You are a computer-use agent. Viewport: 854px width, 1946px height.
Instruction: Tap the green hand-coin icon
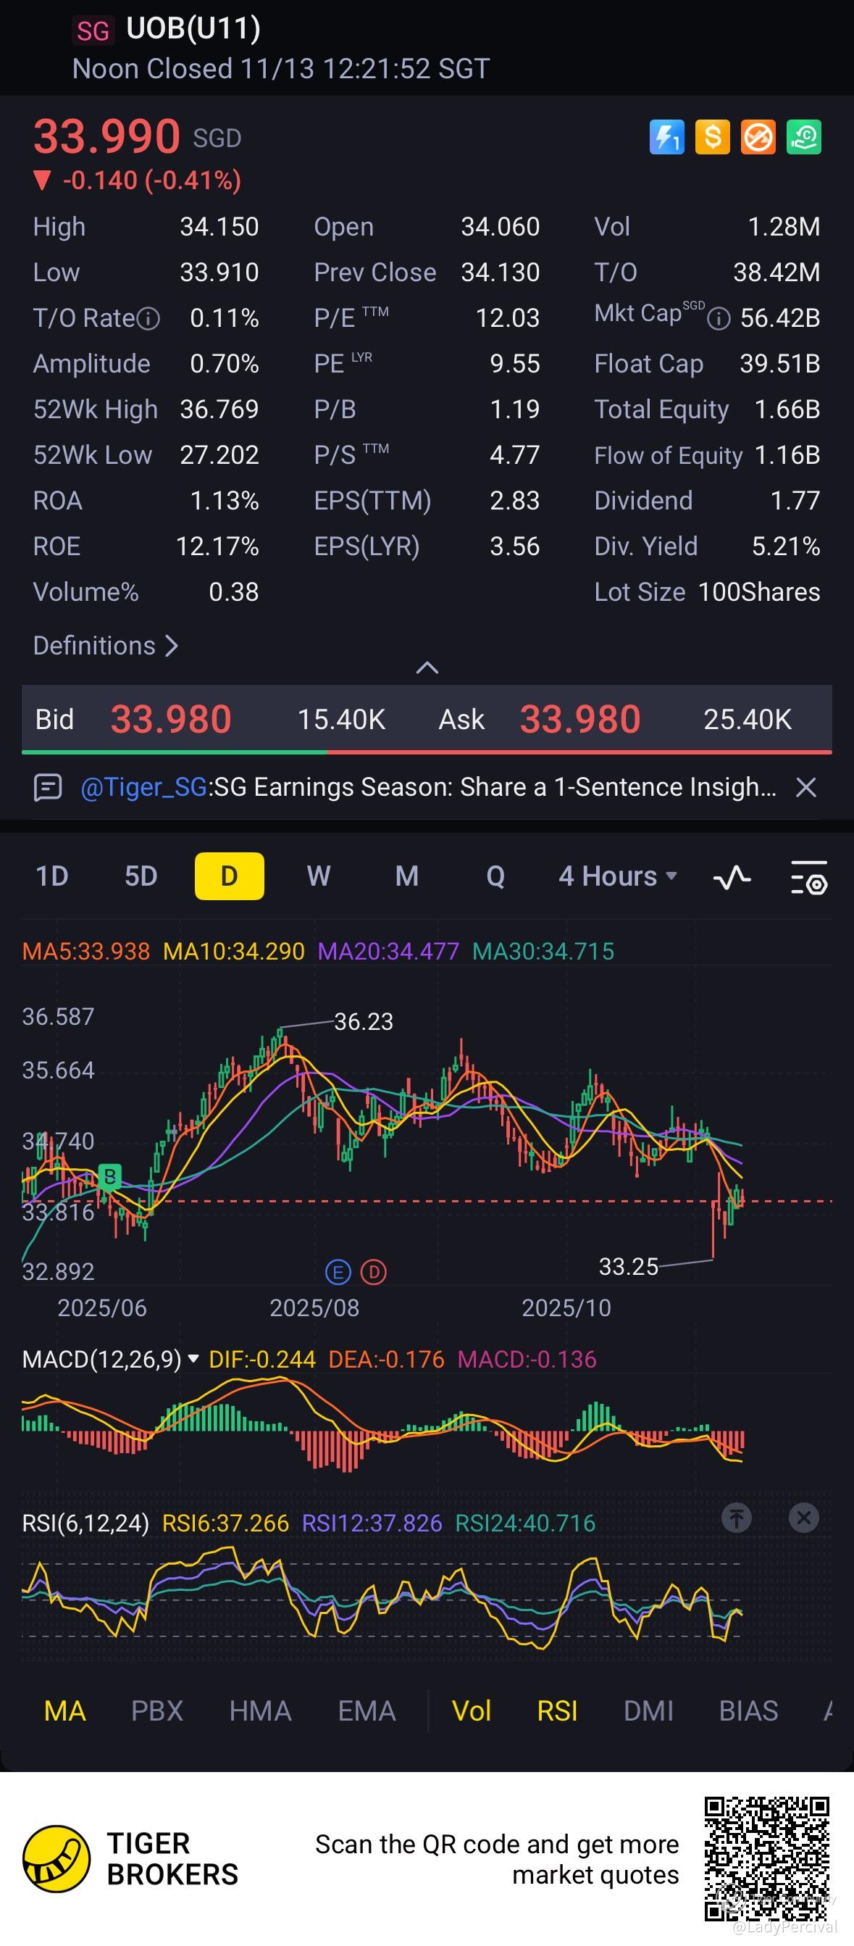point(803,138)
